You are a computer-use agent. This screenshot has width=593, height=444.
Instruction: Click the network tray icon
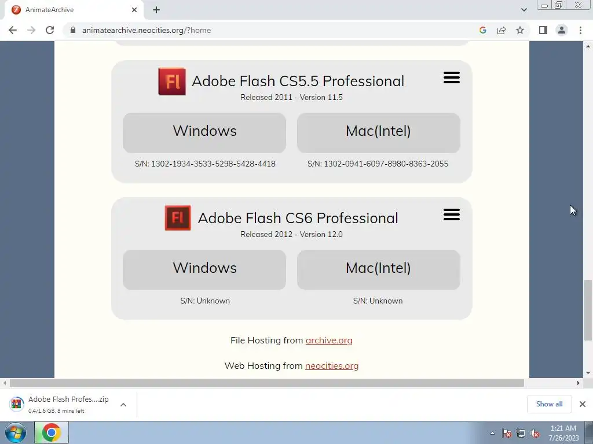click(521, 433)
